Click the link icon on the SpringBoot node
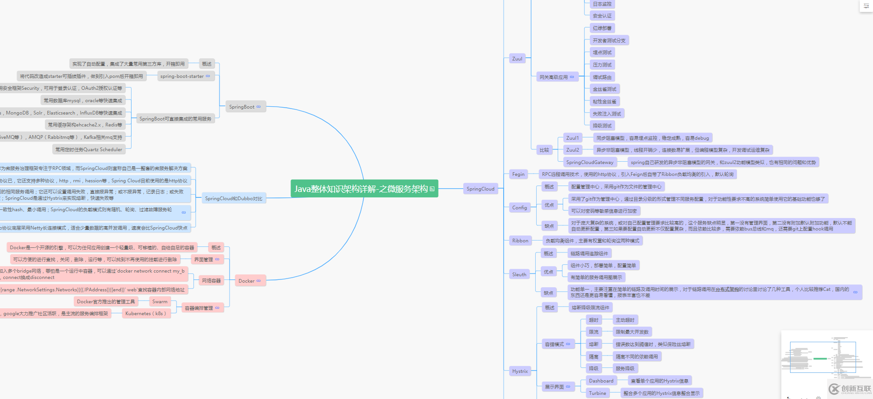 tap(258, 107)
